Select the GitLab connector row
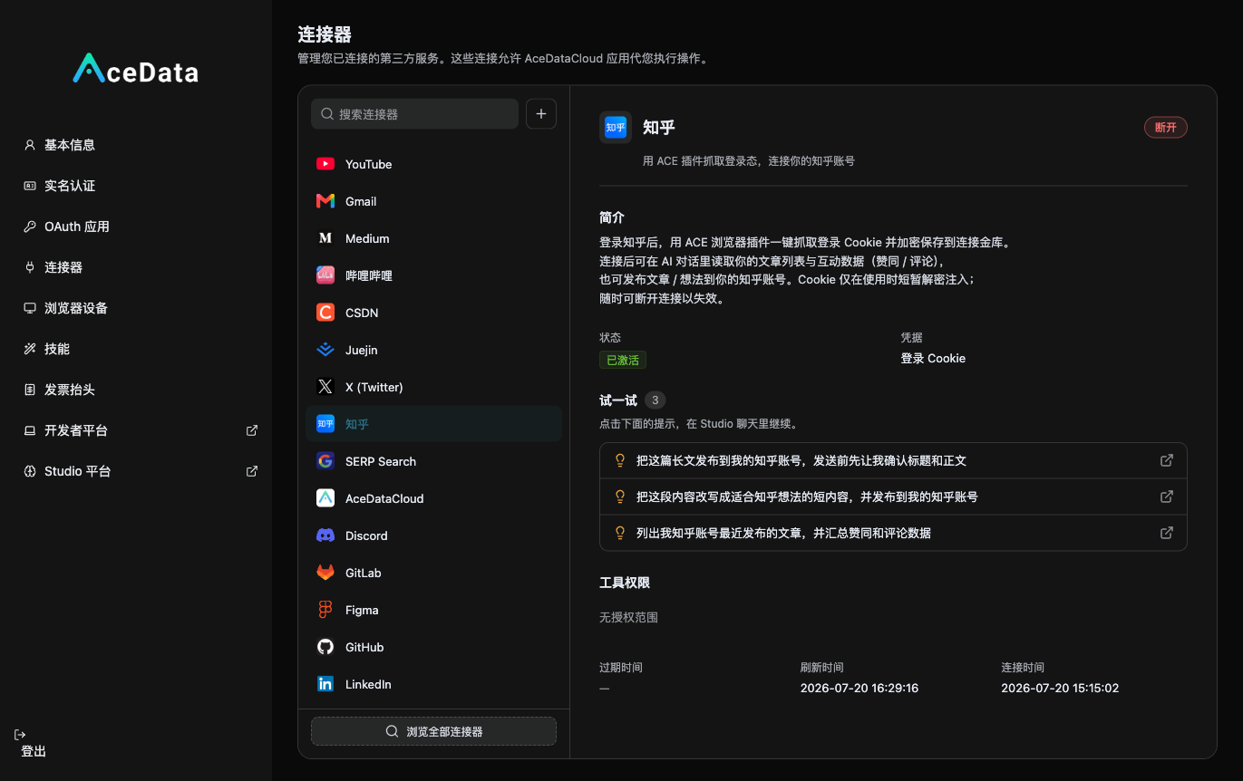The image size is (1243, 781). point(433,573)
